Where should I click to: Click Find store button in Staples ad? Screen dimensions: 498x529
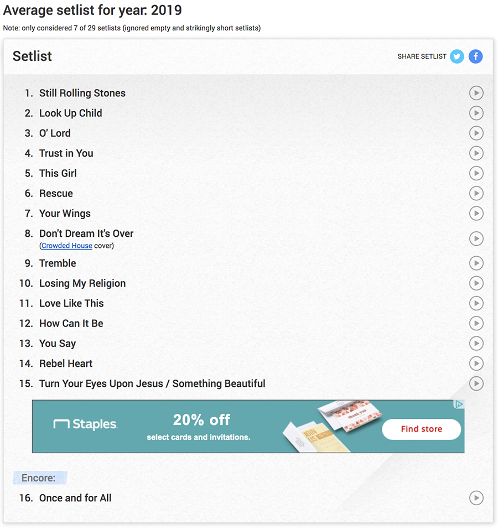pos(421,429)
